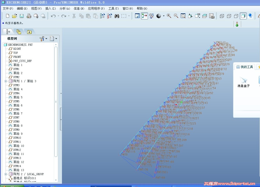Image resolution: width=260 pixels, height=187 pixels.
Task: Open the 视图(V) menu
Action: (36, 9)
